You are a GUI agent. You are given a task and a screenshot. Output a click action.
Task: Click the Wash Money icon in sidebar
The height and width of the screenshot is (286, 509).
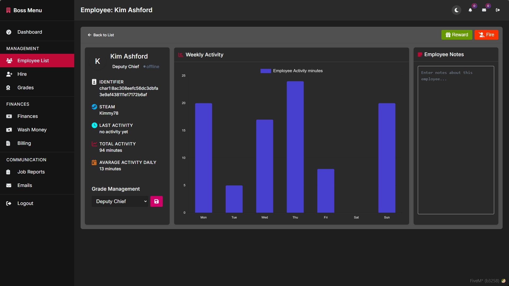click(9, 130)
